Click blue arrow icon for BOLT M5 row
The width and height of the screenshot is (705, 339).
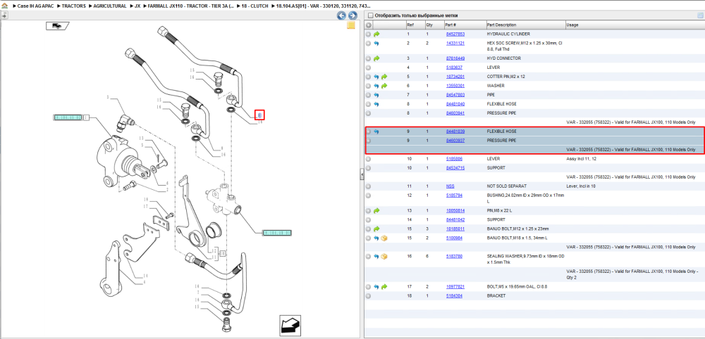376,286
